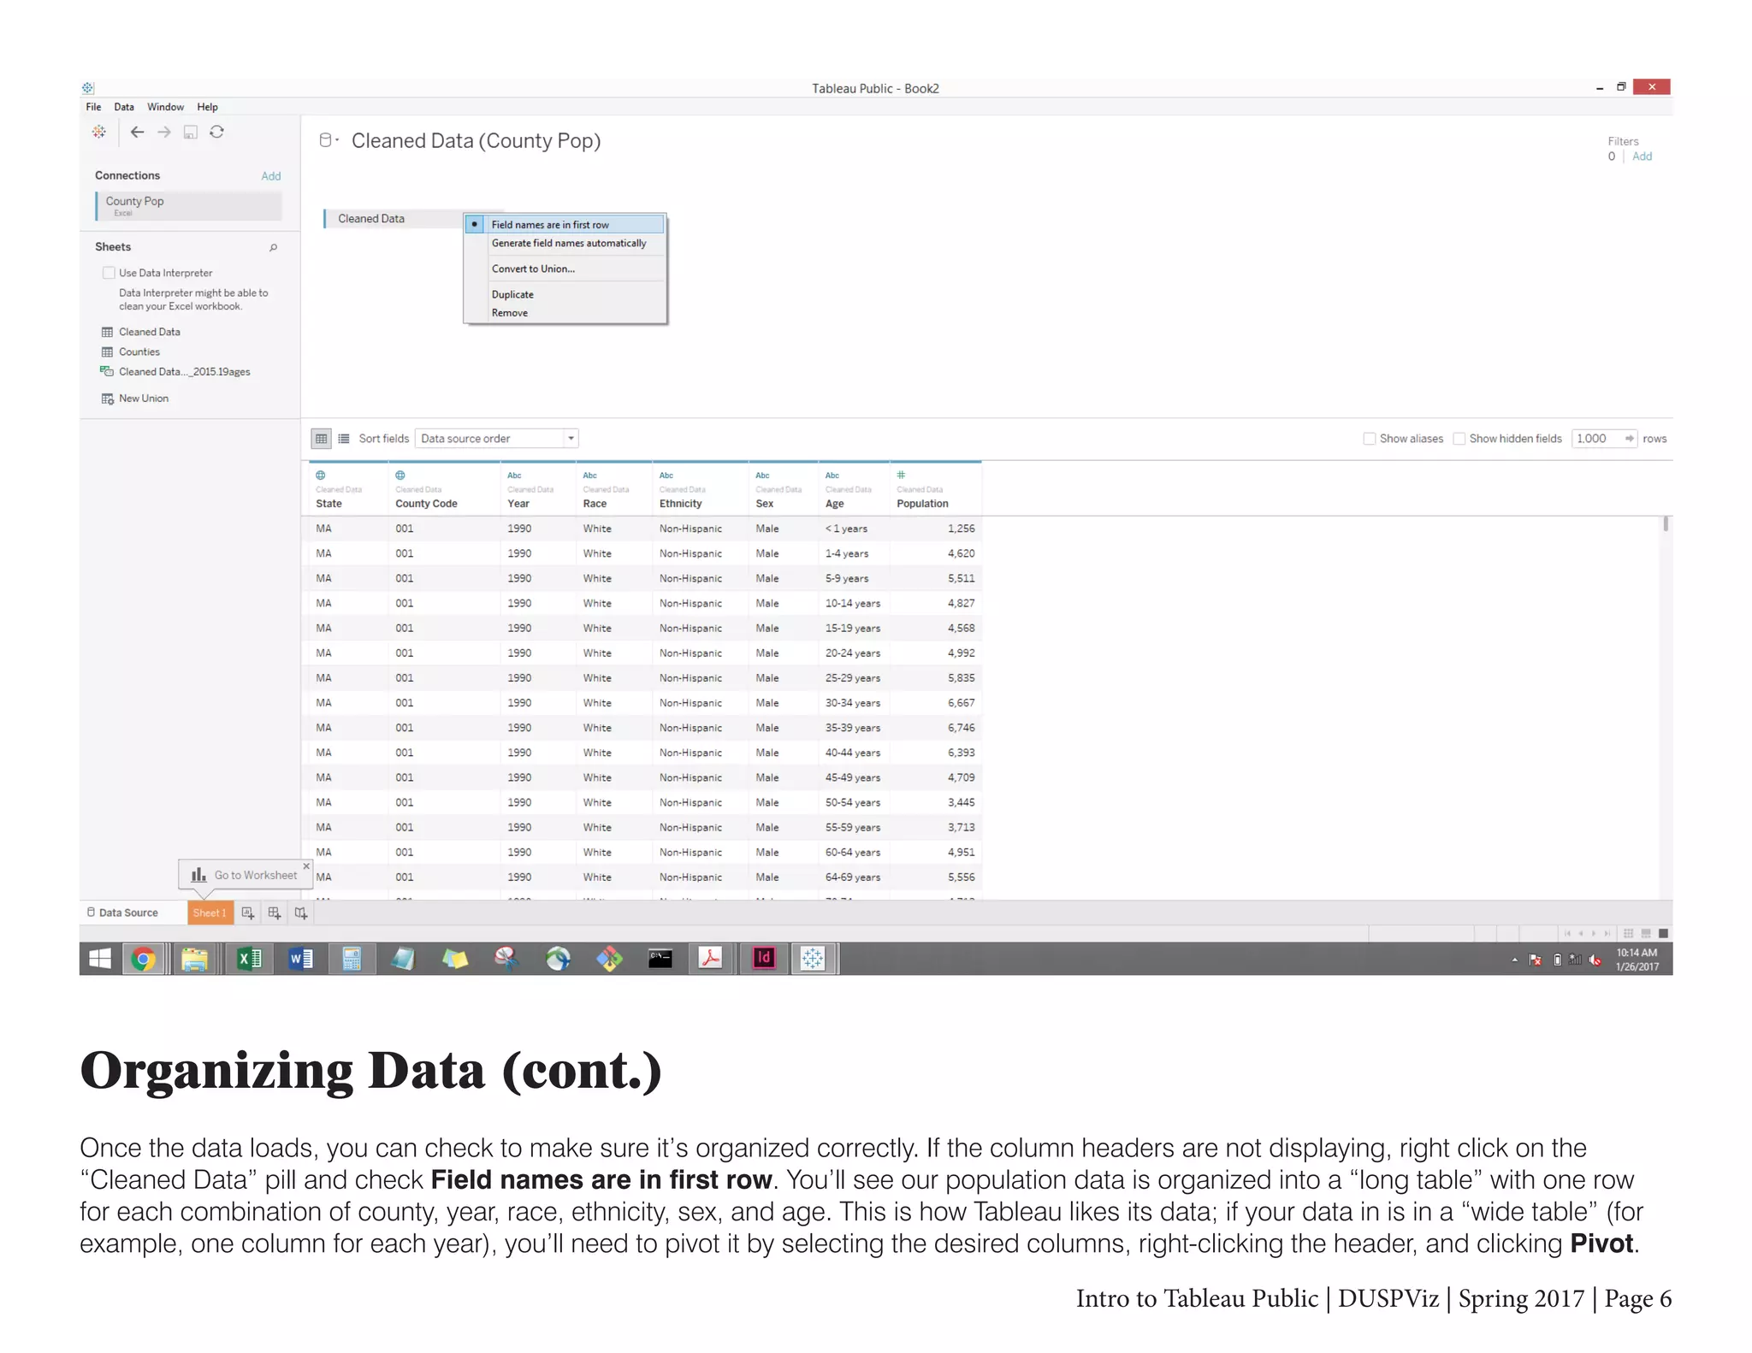Image resolution: width=1752 pixels, height=1353 pixels.
Task: Select Field names are in first row
Action: pyautogui.click(x=565, y=224)
